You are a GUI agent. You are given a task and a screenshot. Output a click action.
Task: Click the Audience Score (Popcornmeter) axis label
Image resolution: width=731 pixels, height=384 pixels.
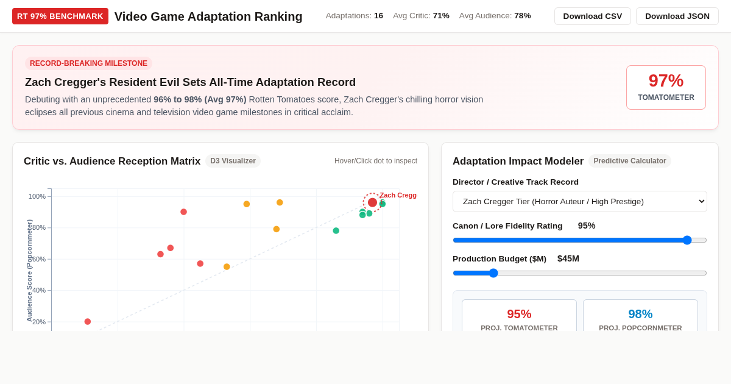(x=29, y=271)
